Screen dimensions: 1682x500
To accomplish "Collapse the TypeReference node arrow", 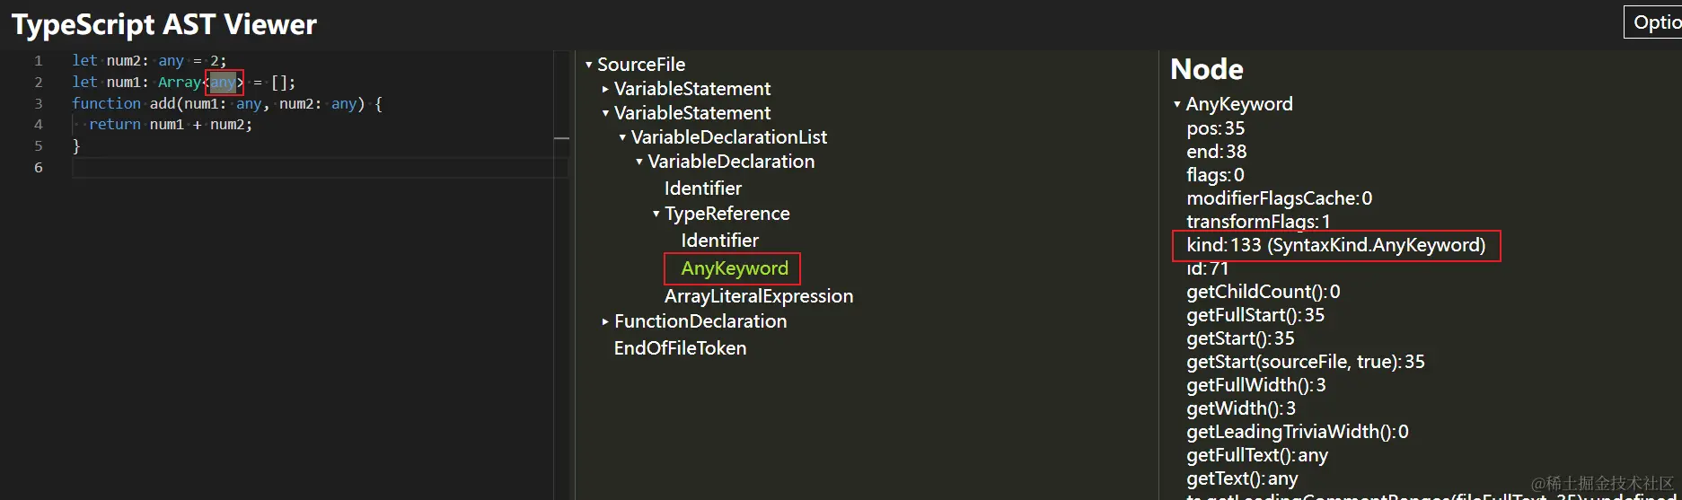I will (656, 214).
